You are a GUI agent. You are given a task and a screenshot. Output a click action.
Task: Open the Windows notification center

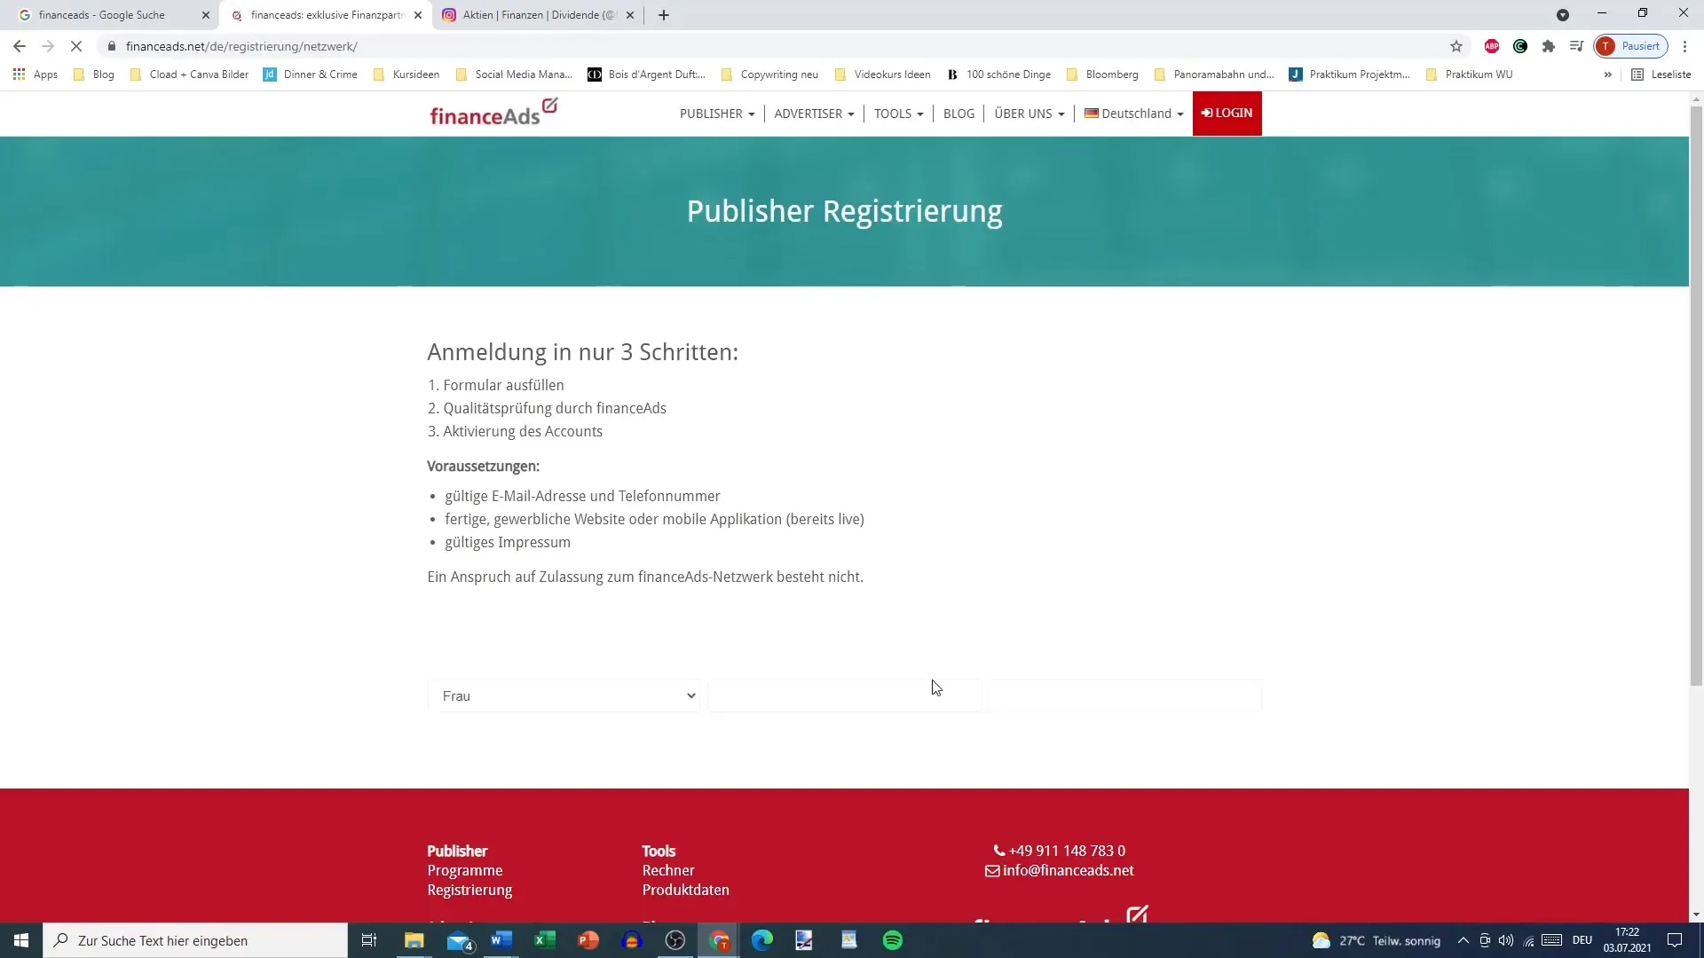coord(1675,940)
